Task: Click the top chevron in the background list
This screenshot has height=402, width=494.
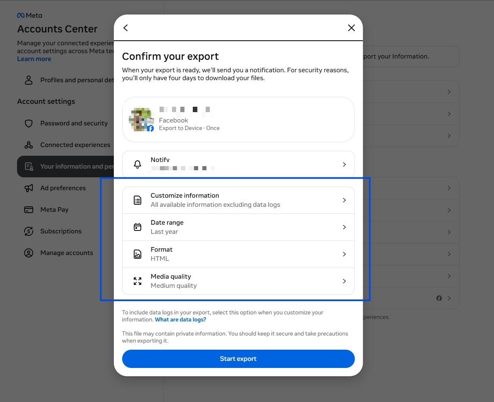Action: point(449,92)
